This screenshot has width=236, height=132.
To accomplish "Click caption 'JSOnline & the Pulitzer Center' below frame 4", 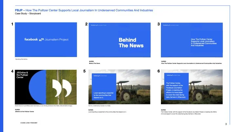I will pyautogui.click(x=24, y=111).
